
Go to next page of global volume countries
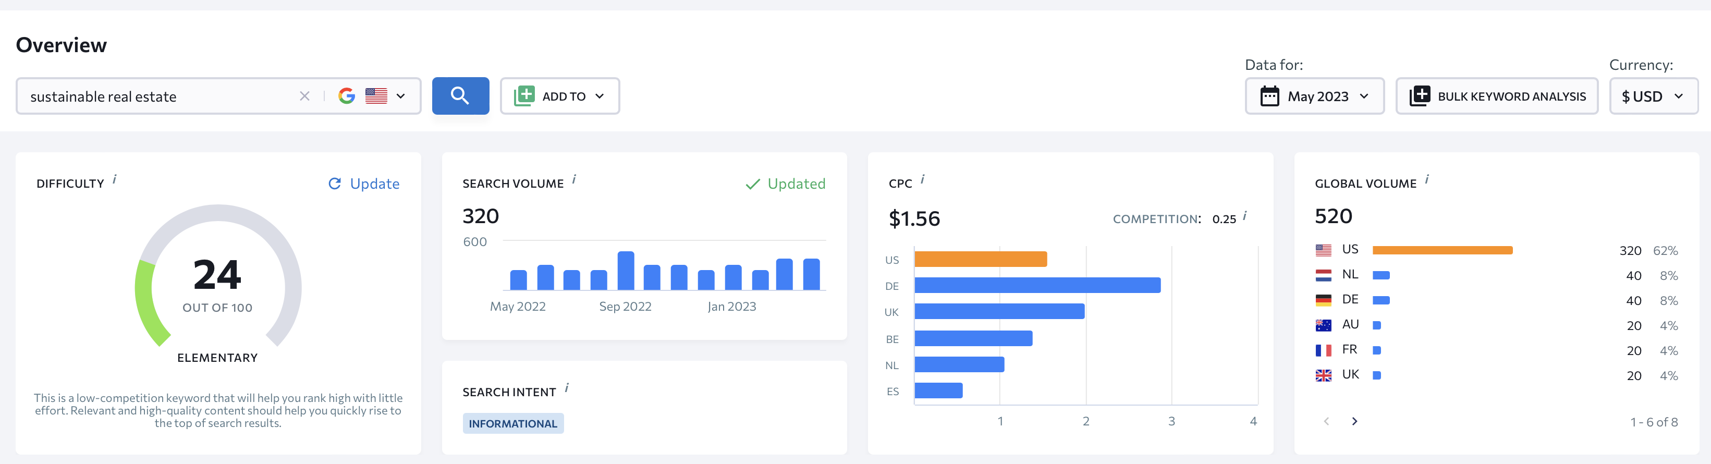[1354, 422]
